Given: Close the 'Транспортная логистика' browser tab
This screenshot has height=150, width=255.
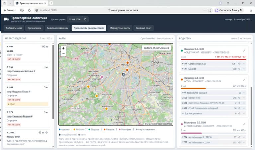Looking at the screenshot, I should point(45,3).
